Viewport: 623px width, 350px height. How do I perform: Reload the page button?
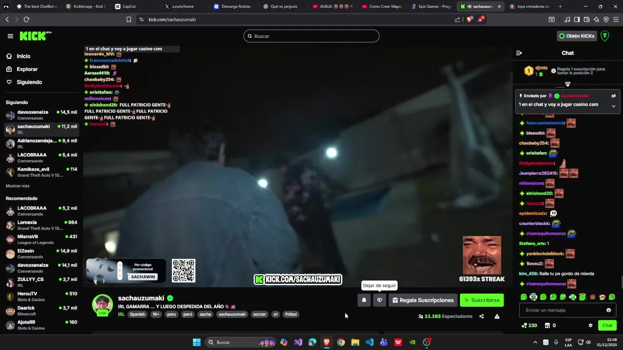tap(26, 19)
